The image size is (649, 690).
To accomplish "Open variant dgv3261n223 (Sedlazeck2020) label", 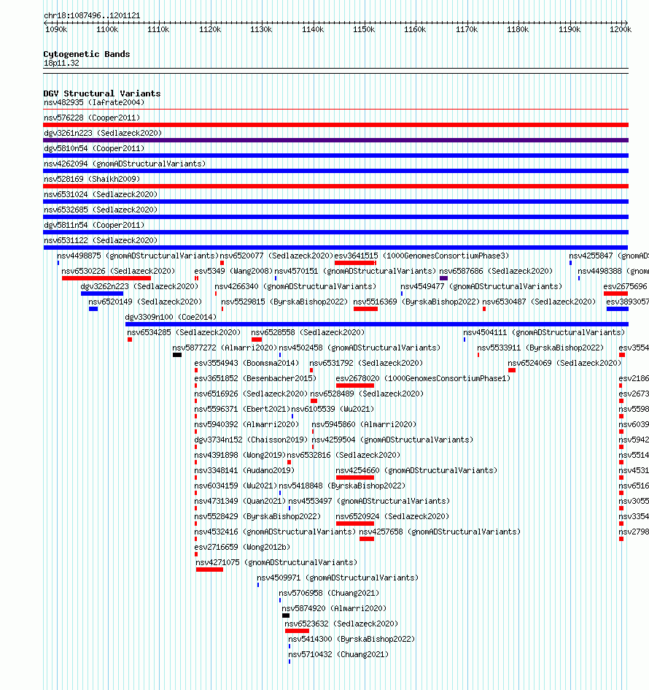I will click(103, 133).
